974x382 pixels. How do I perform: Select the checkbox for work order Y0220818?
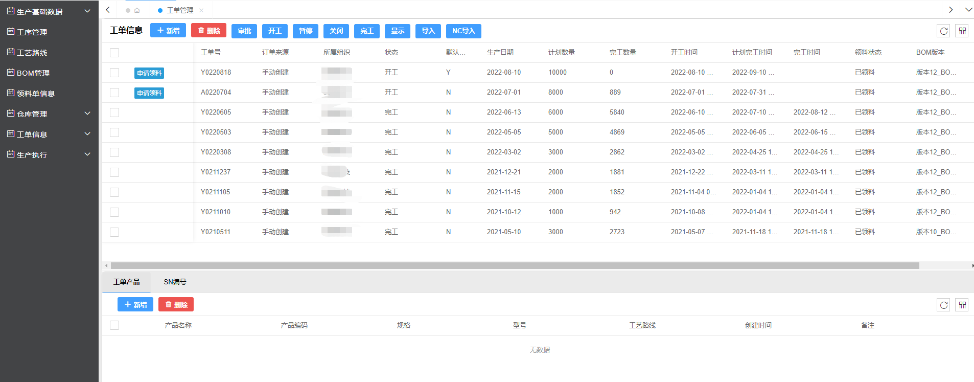point(114,73)
